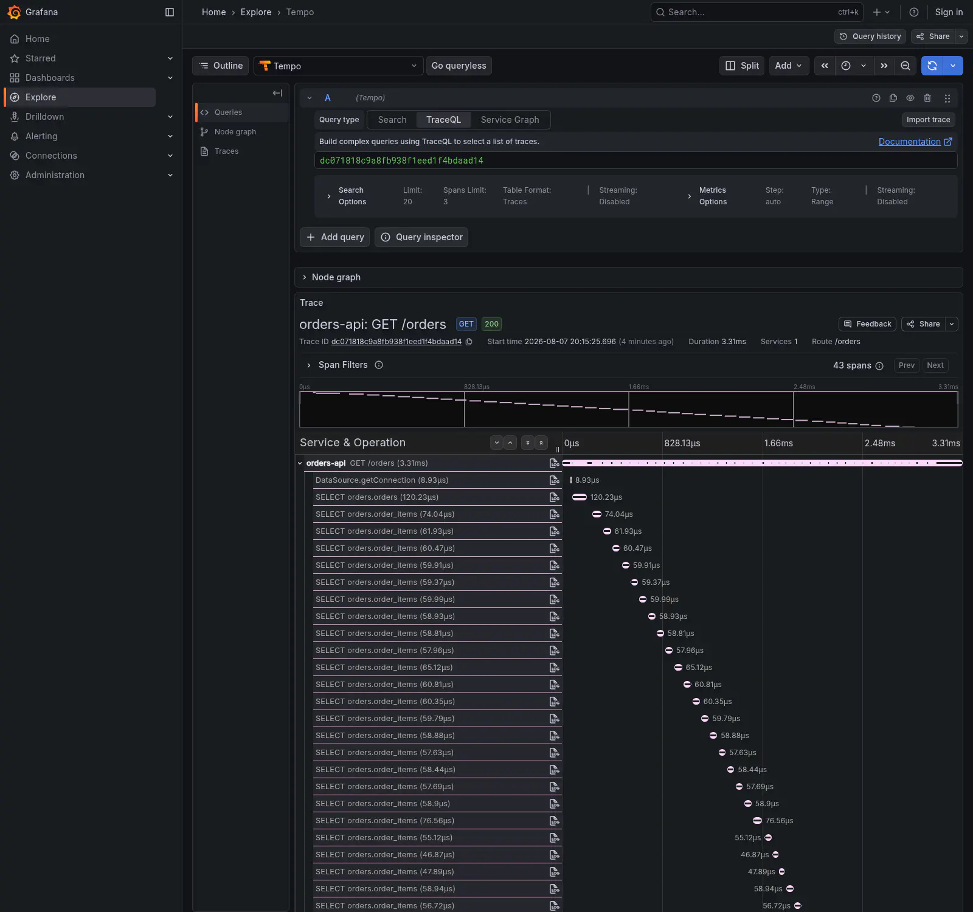Image resolution: width=973 pixels, height=912 pixels.
Task: Click Go queryless button
Action: click(459, 66)
